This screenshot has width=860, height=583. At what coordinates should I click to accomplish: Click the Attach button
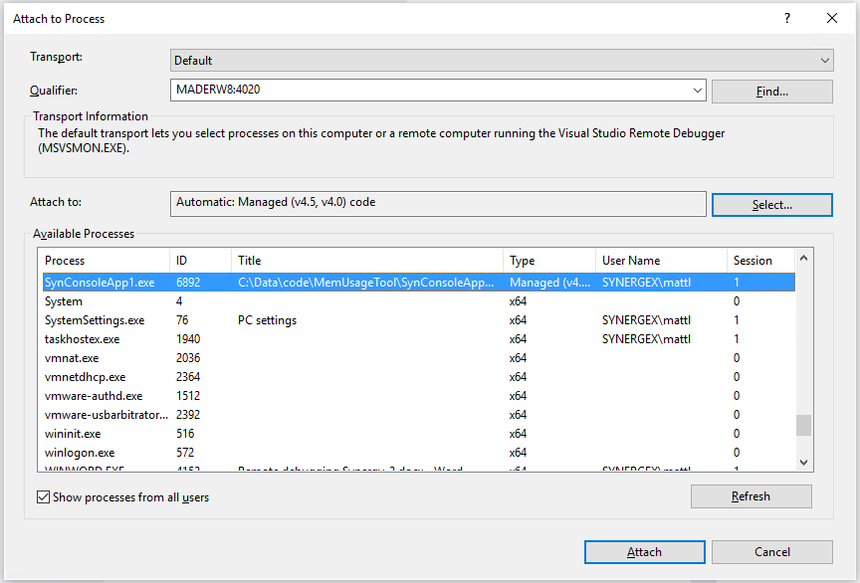(644, 552)
